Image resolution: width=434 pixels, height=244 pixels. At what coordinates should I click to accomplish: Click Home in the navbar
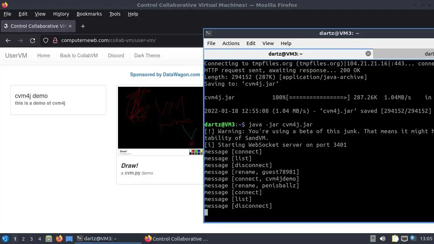click(43, 56)
